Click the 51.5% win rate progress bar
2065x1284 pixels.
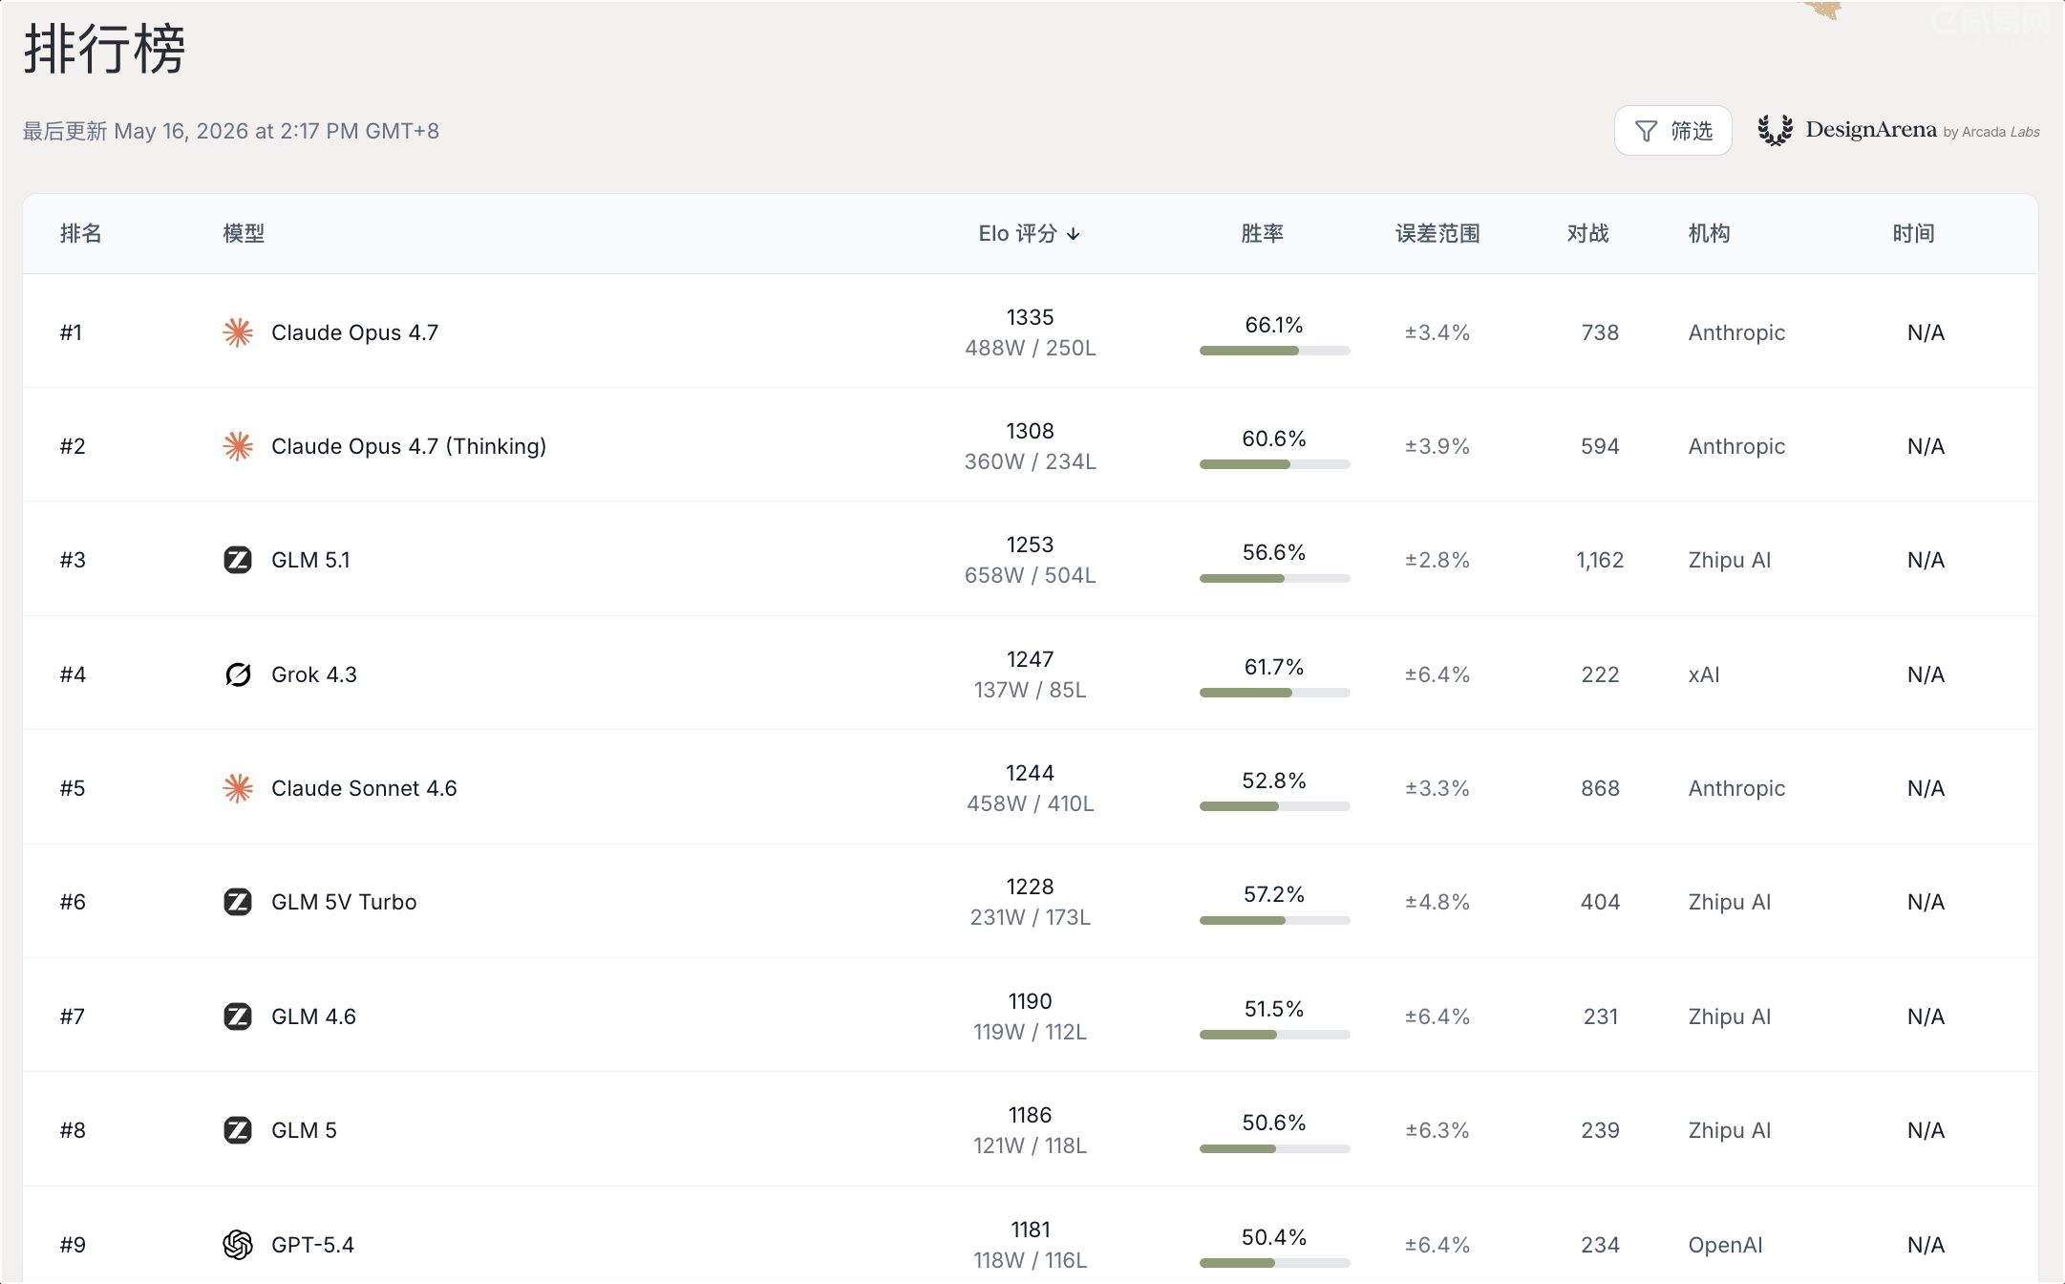(1275, 1035)
